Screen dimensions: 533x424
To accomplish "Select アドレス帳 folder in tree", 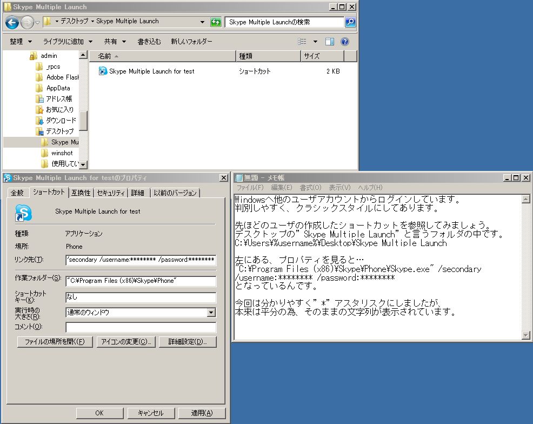I will (x=54, y=99).
